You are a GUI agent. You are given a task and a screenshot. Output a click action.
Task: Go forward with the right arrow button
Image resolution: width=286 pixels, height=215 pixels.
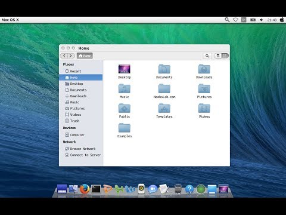[x=71, y=56]
